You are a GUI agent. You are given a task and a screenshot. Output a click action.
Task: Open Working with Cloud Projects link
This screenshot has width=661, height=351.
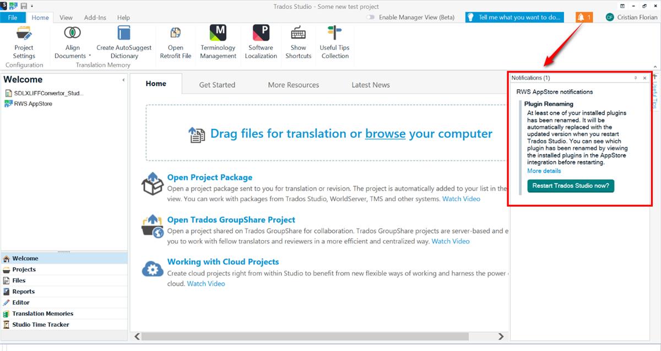coord(223,262)
